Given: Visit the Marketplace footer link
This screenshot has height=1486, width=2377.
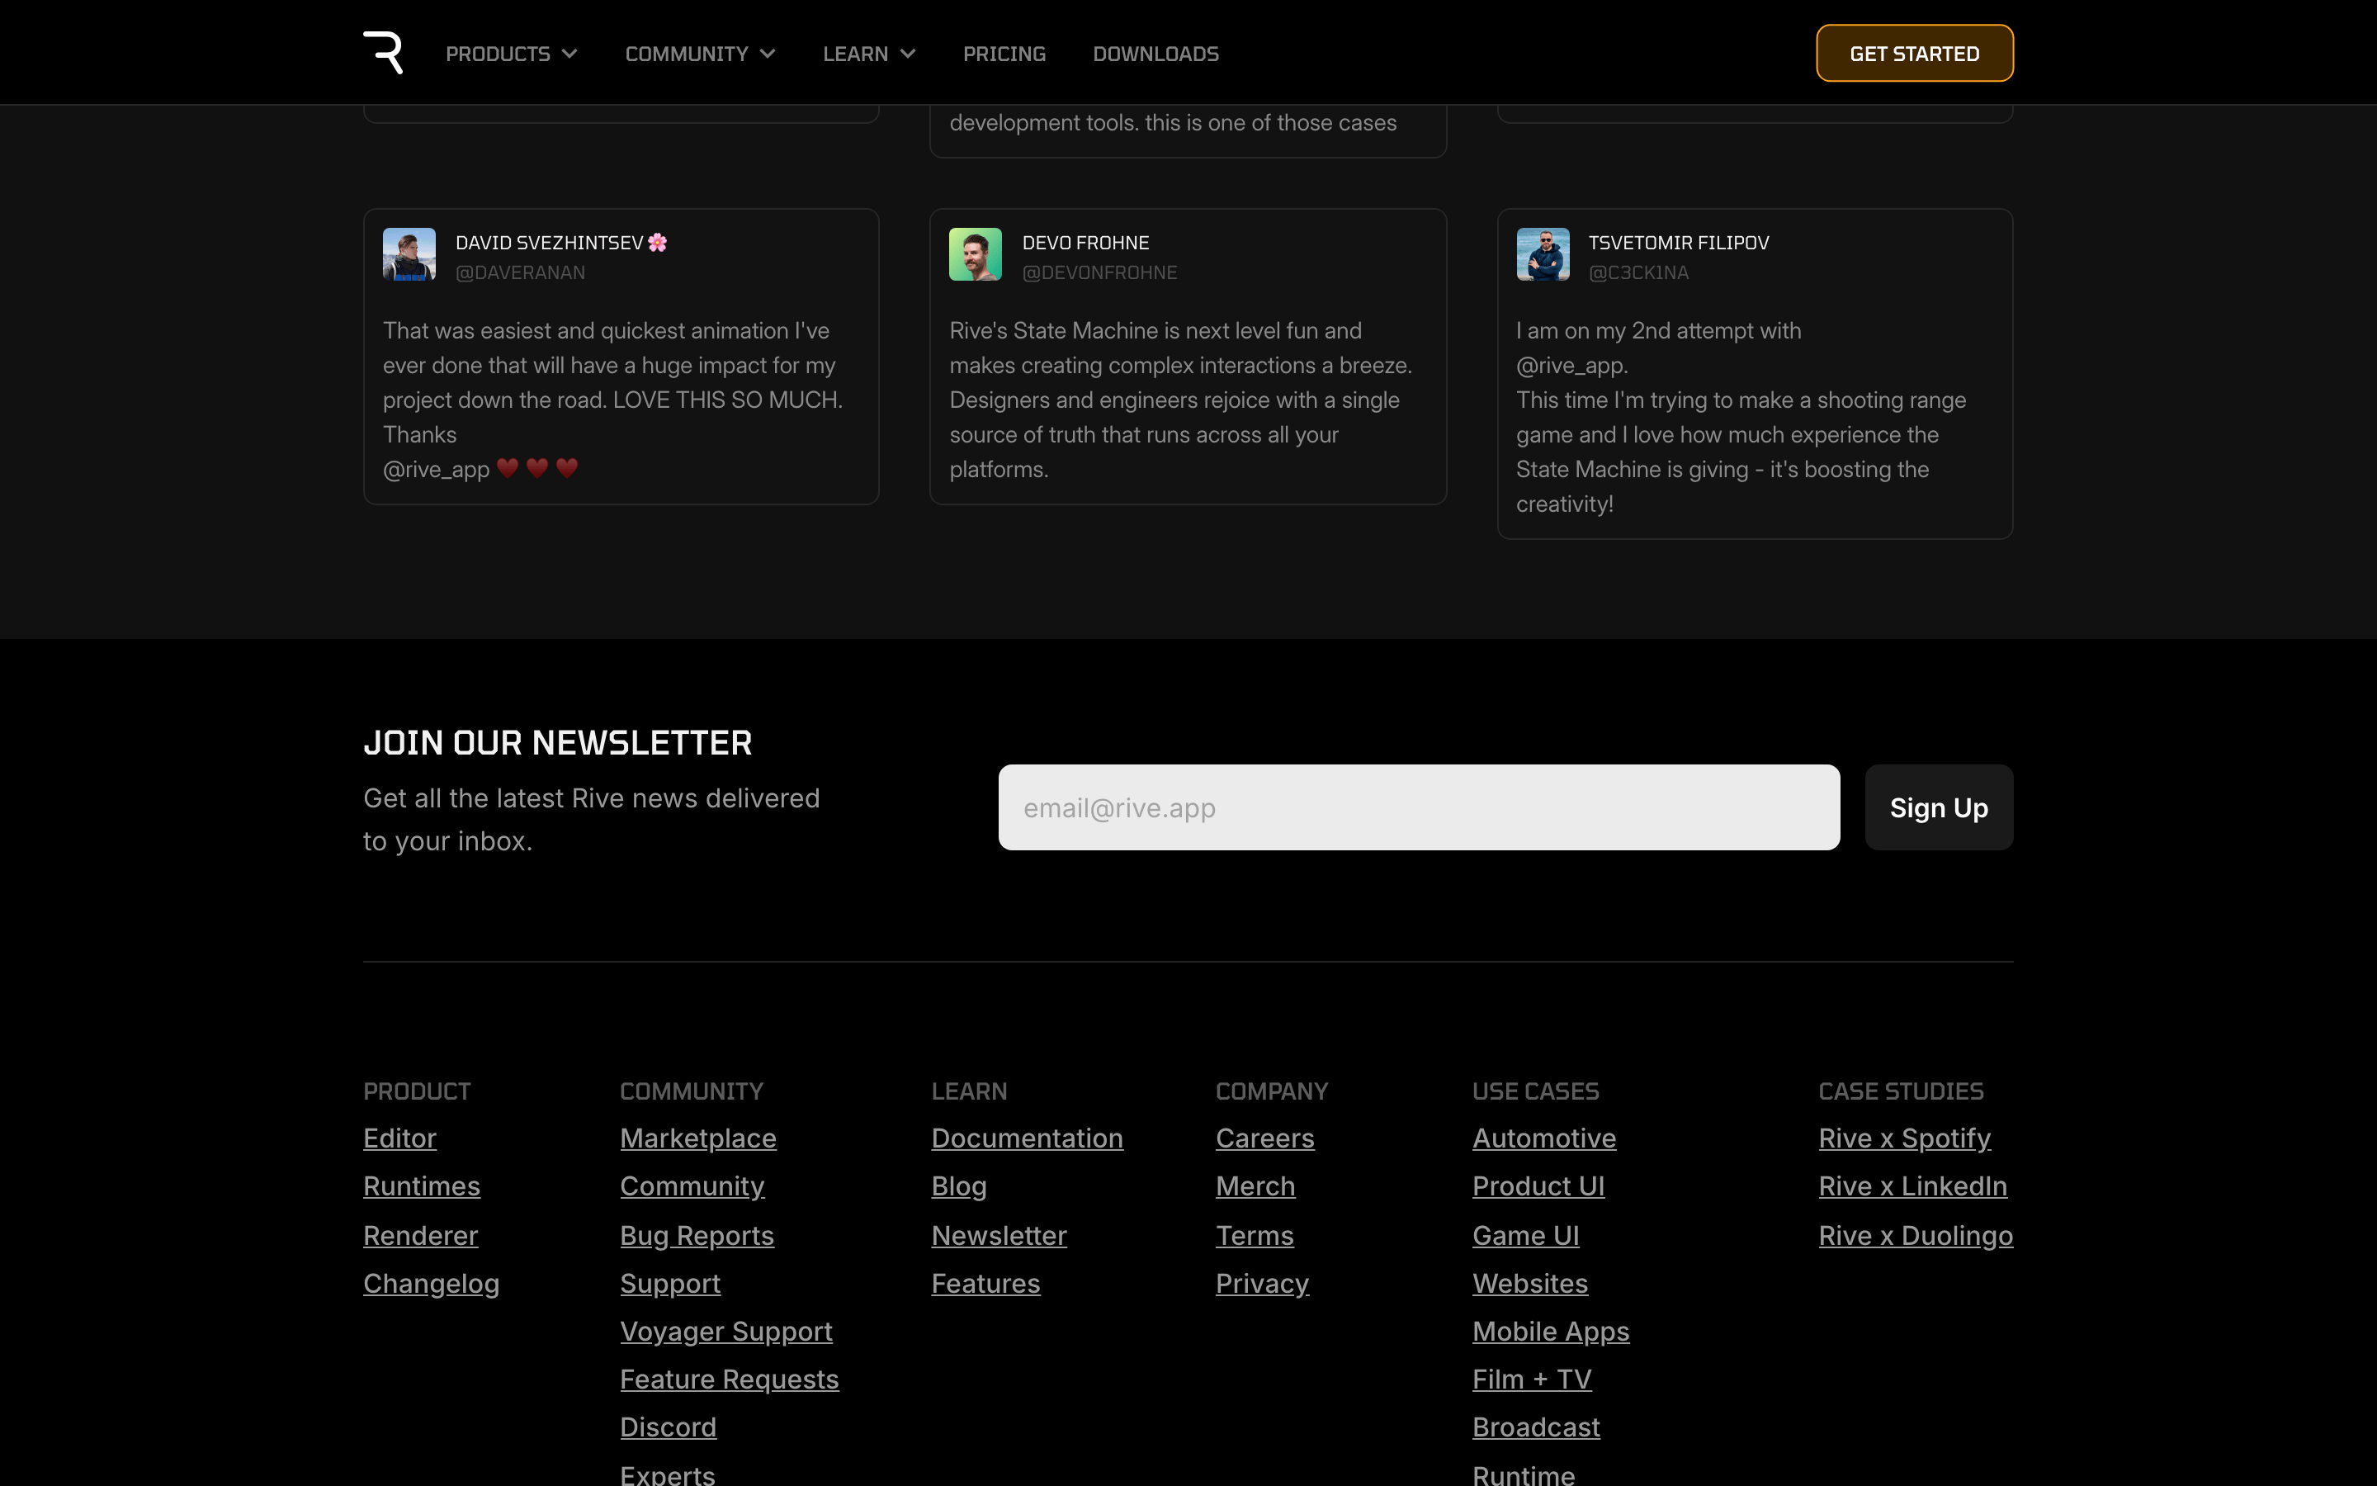Looking at the screenshot, I should click(697, 1138).
